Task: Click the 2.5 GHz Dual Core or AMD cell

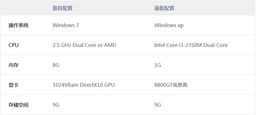Action: (84, 45)
